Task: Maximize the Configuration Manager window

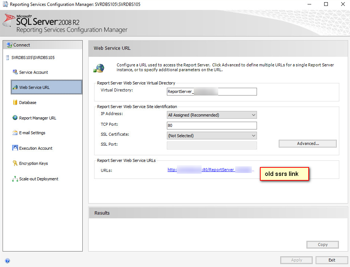Action: point(326,4)
